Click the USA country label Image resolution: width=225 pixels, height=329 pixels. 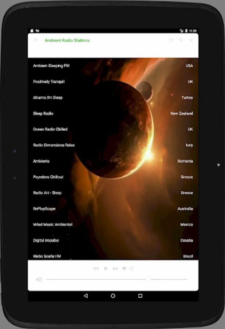189,66
